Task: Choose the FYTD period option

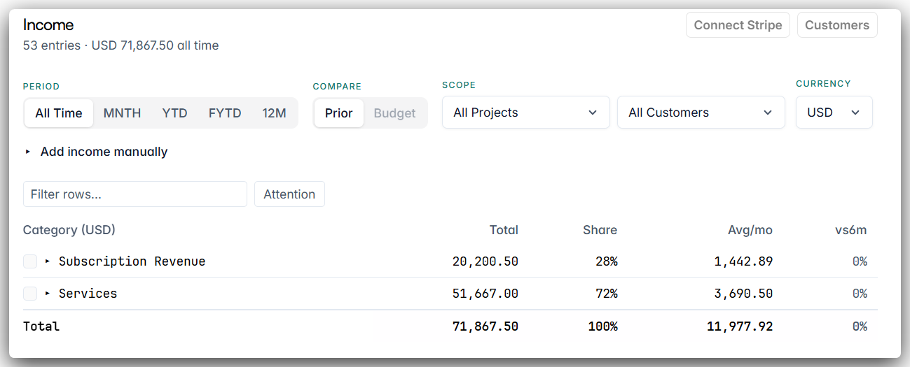Action: pos(225,113)
